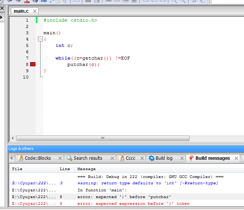Close the Cccc log tab

142,158
